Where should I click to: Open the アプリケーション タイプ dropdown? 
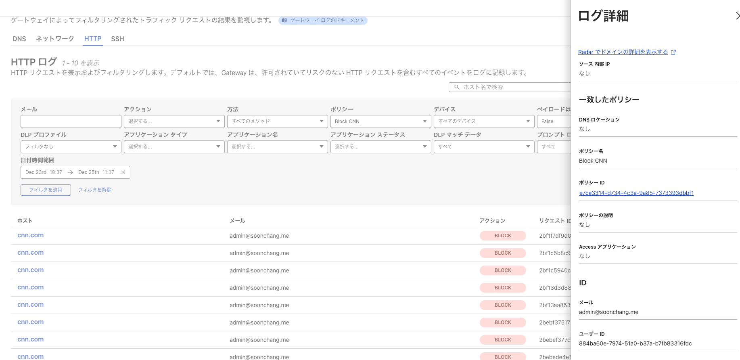click(174, 147)
